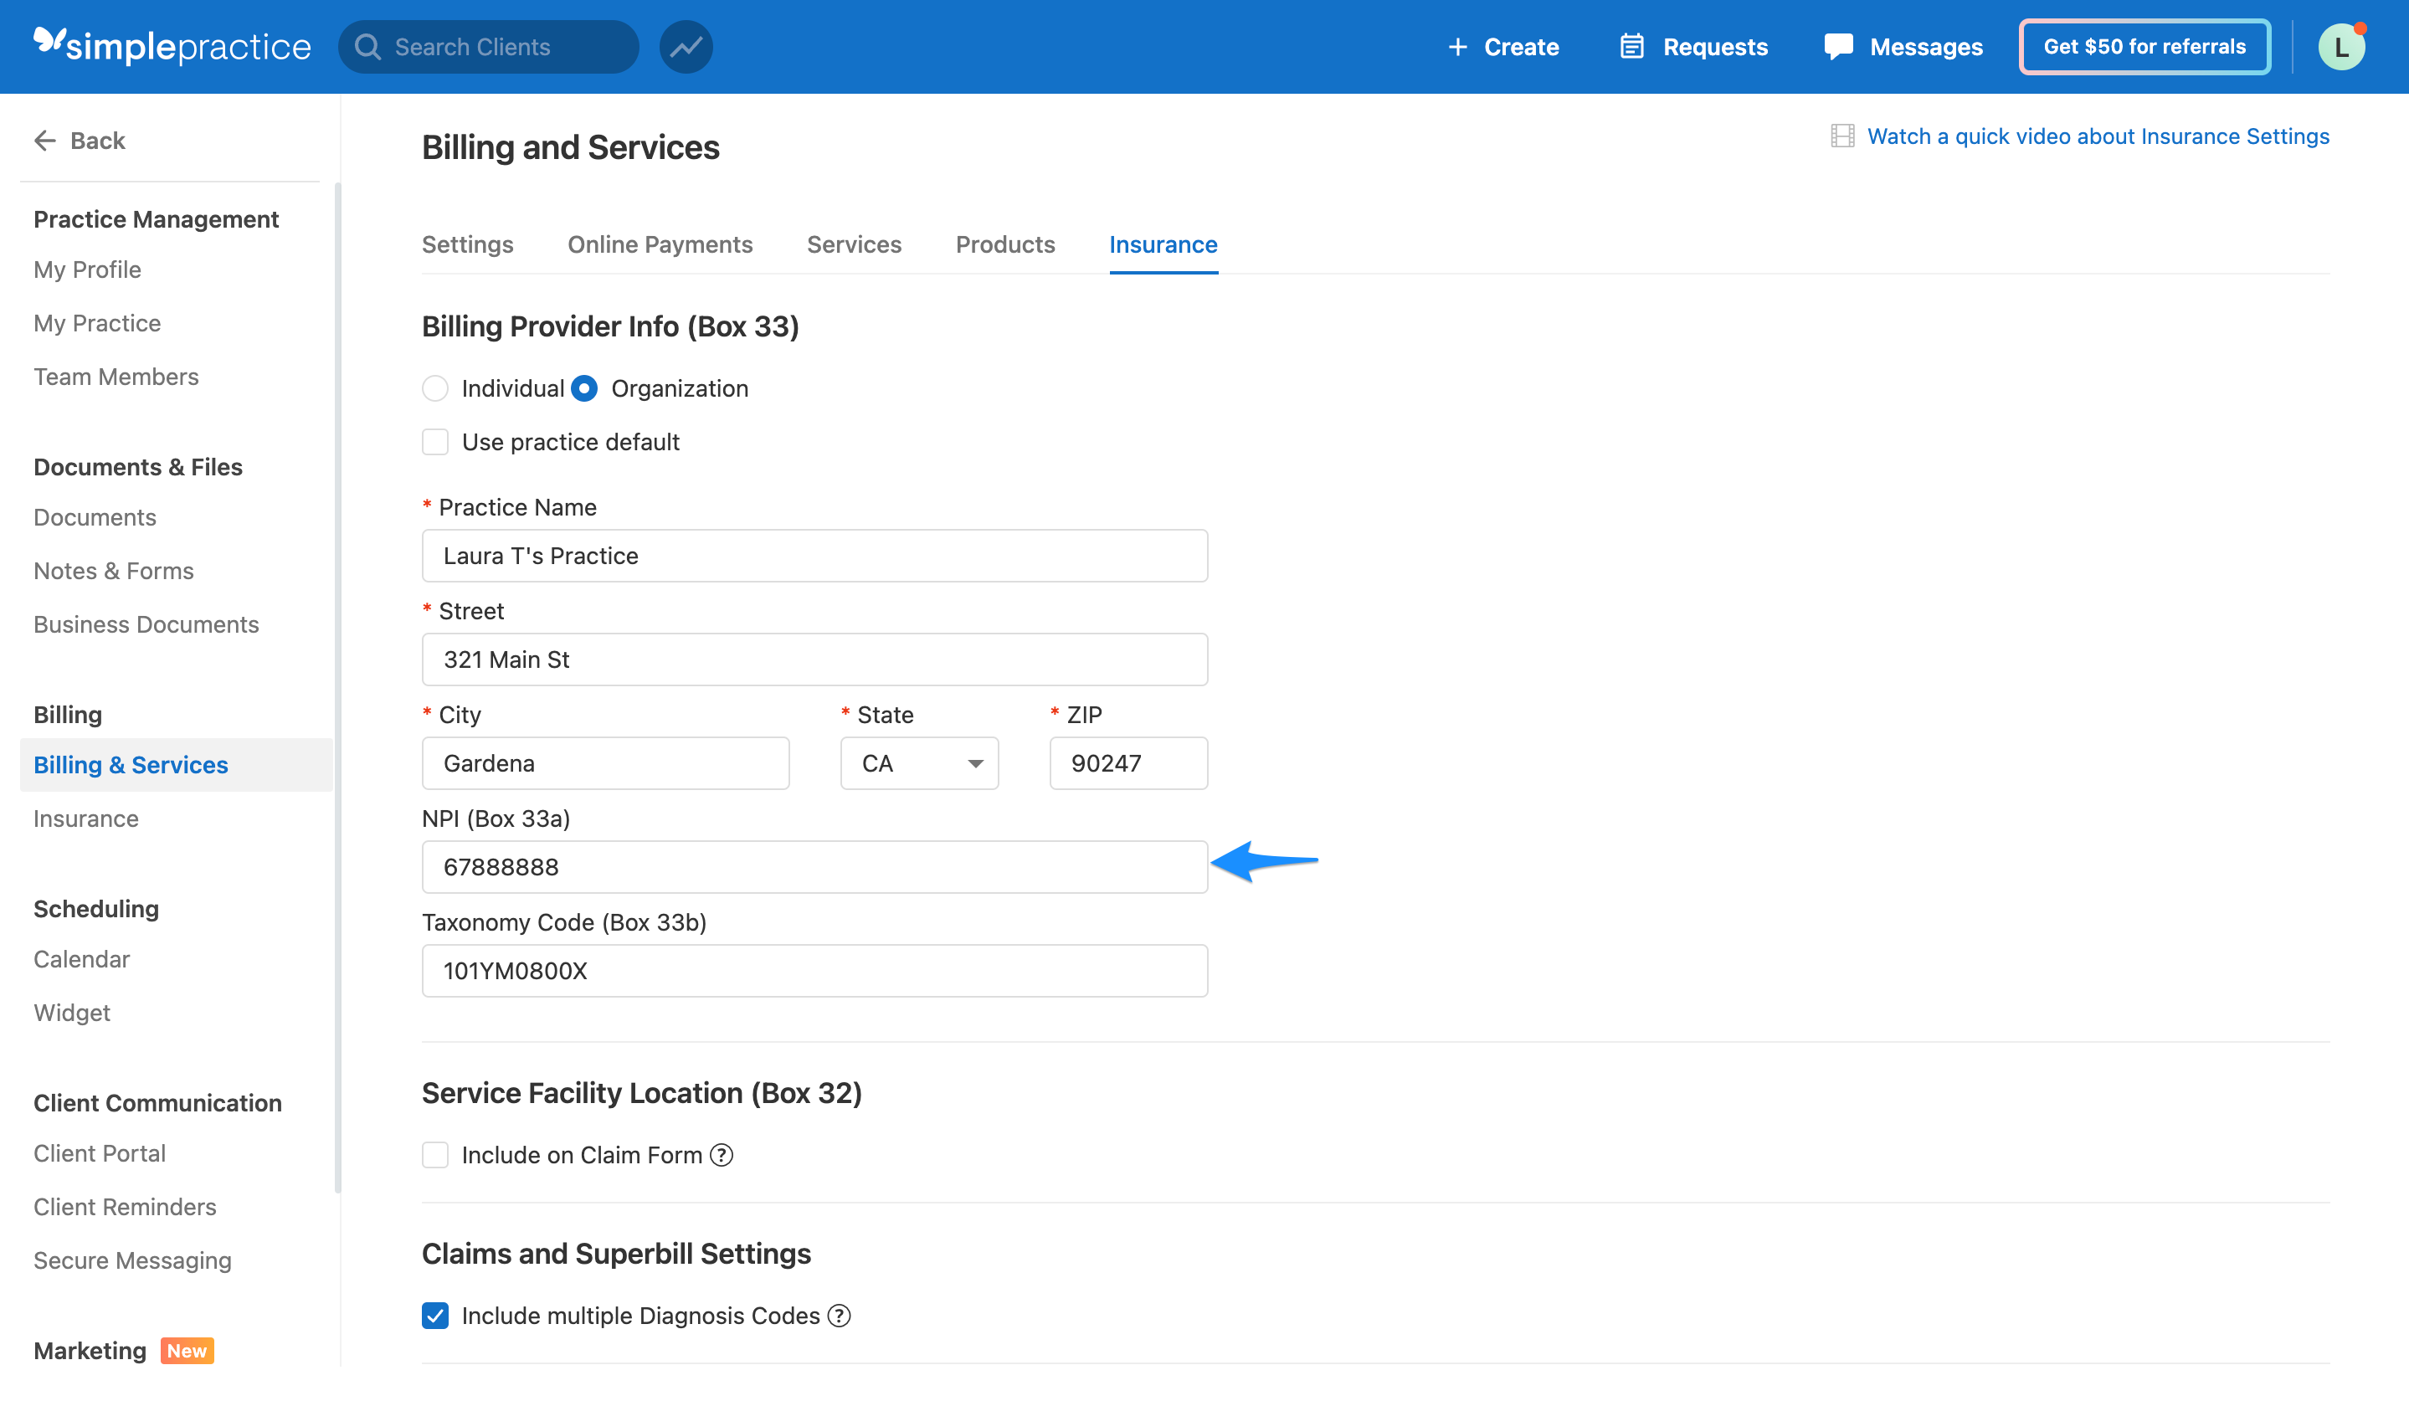The image size is (2409, 1401).
Task: Go to Notes & Forms
Action: point(113,571)
